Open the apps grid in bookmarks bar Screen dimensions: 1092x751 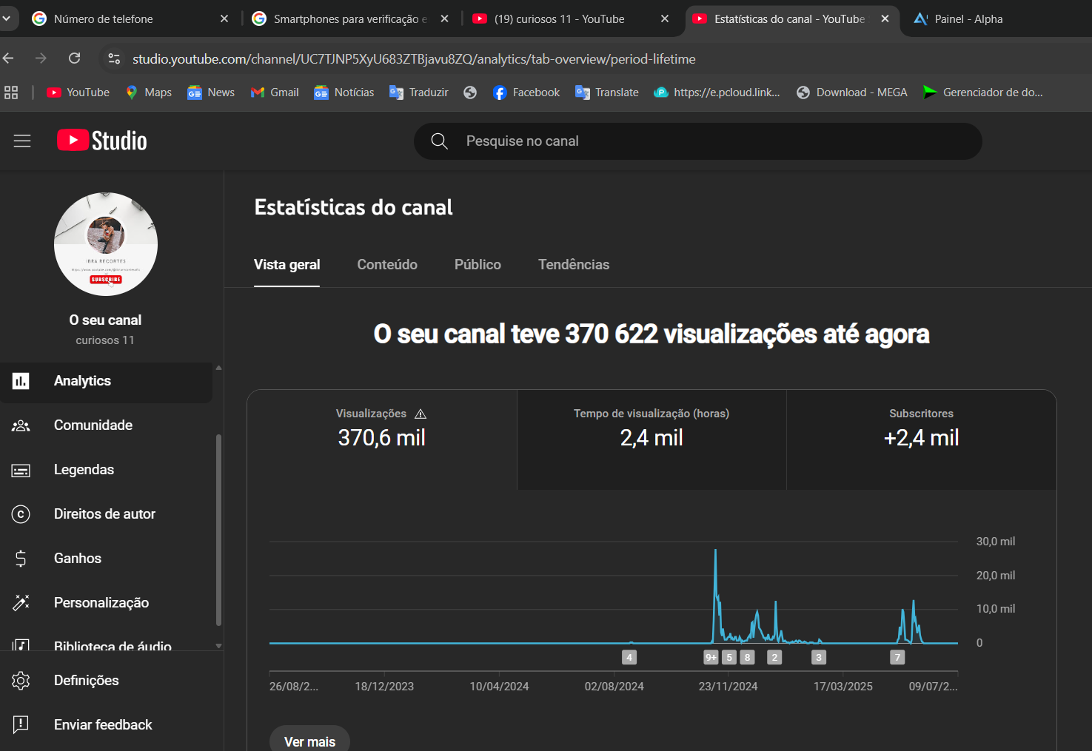pyautogui.click(x=11, y=92)
